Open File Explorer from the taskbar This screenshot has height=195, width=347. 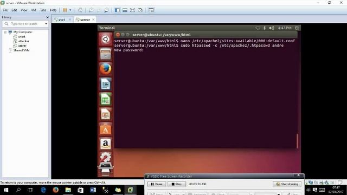coord(68,190)
